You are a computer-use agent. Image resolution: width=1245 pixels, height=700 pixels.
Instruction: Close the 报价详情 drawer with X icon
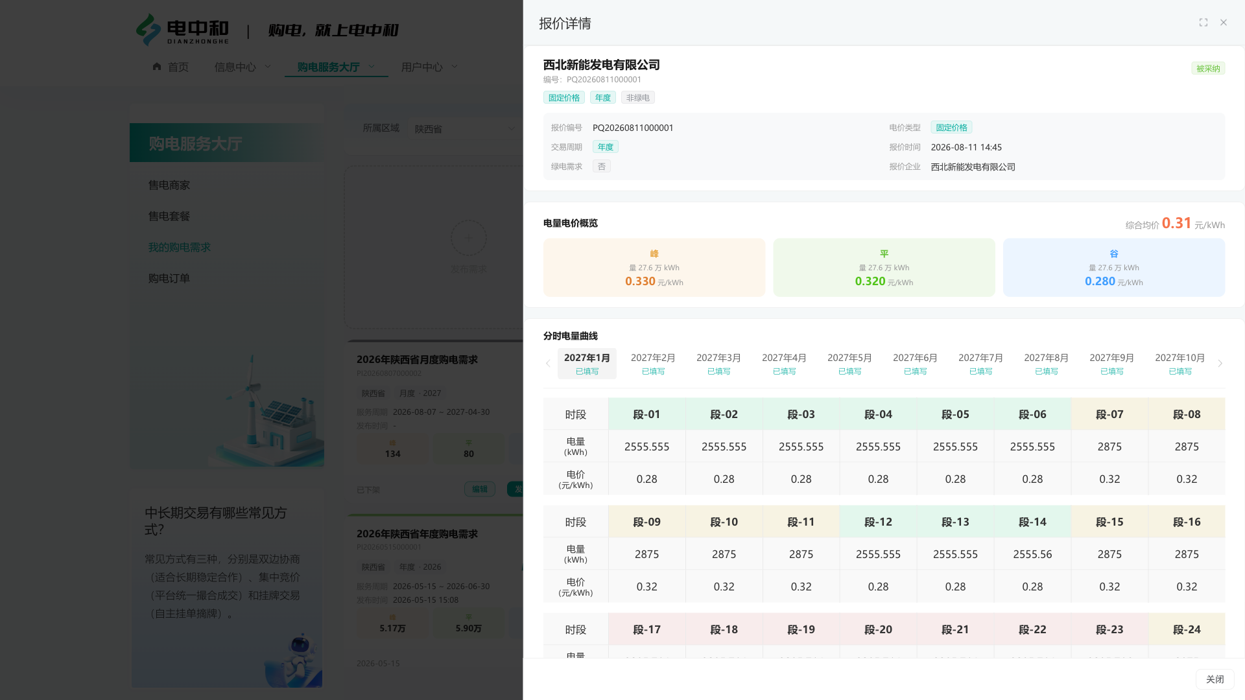pyautogui.click(x=1224, y=23)
